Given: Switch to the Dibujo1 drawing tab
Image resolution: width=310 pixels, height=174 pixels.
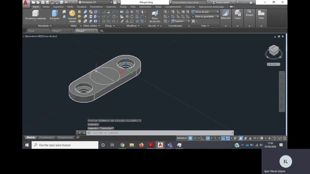Looking at the screenshot, I should coord(57,31).
